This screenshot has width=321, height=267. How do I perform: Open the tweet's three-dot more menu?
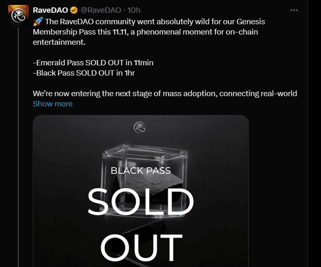pyautogui.click(x=294, y=10)
